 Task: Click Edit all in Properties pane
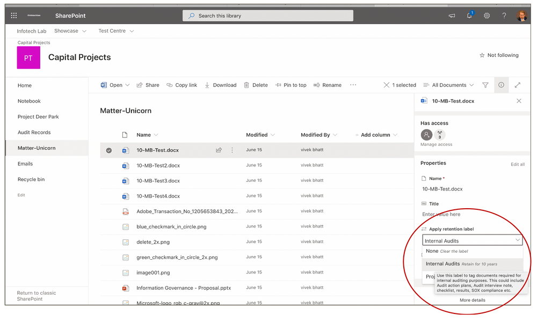point(517,164)
